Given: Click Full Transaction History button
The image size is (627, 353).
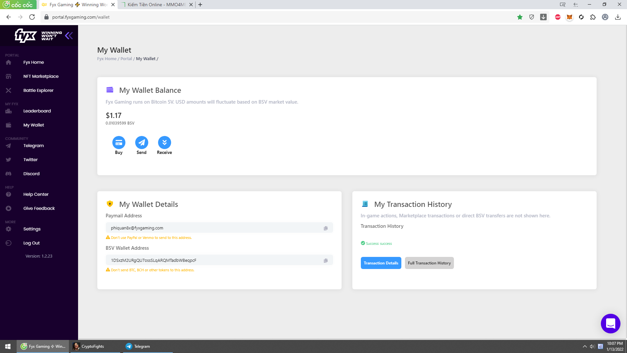Looking at the screenshot, I should [429, 263].
